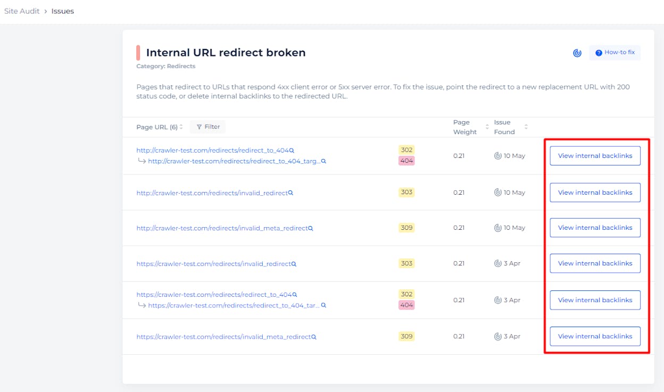Screen dimensions: 664x392
Task: Open https://crawler-test.com/redirects/invalid_meta_redirect link
Action: pyautogui.click(x=223, y=337)
